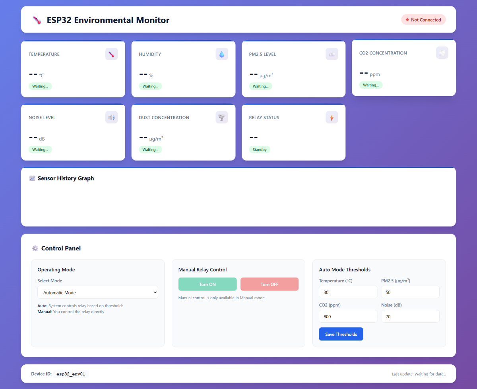Click the Not Connected status badge
The image size is (477, 389).
pos(423,20)
